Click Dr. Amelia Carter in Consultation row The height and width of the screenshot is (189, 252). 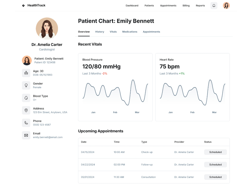[184, 177]
